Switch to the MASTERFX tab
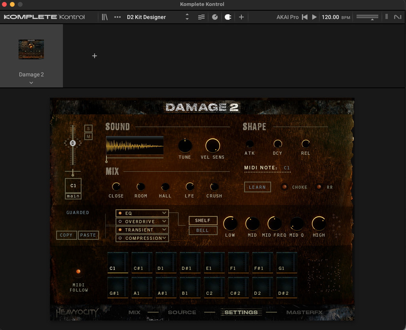 305,312
